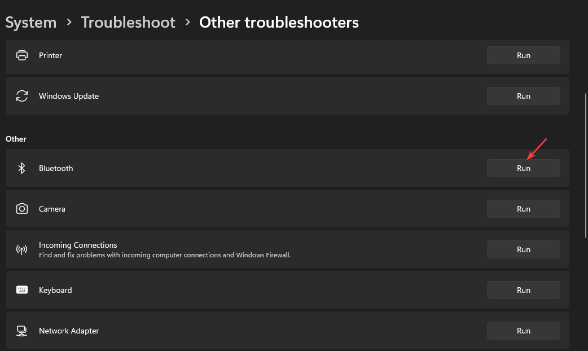588x351 pixels.
Task: Select the Incoming Connections row title
Action: pyautogui.click(x=78, y=245)
